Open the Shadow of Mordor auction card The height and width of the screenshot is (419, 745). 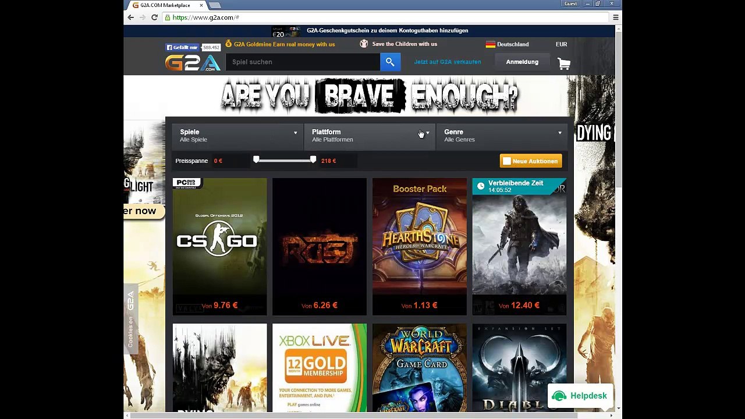pyautogui.click(x=519, y=247)
